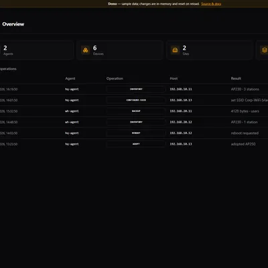Click the 16:19:50 timestamp

9,89
